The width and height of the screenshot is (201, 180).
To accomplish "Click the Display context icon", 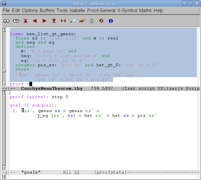I will [16, 21].
